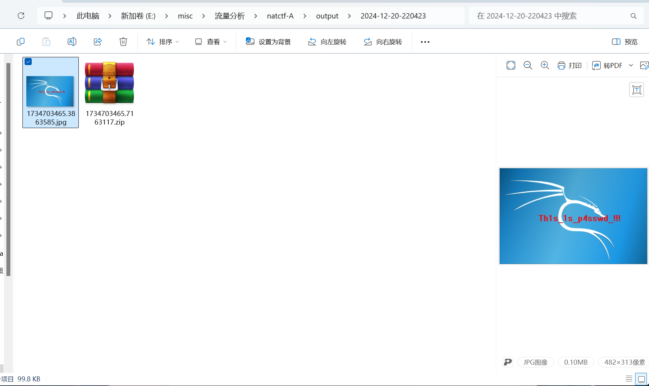The height and width of the screenshot is (386, 649).
Task: Expand chevron after 流量分析 breadcrumb
Action: 256,16
